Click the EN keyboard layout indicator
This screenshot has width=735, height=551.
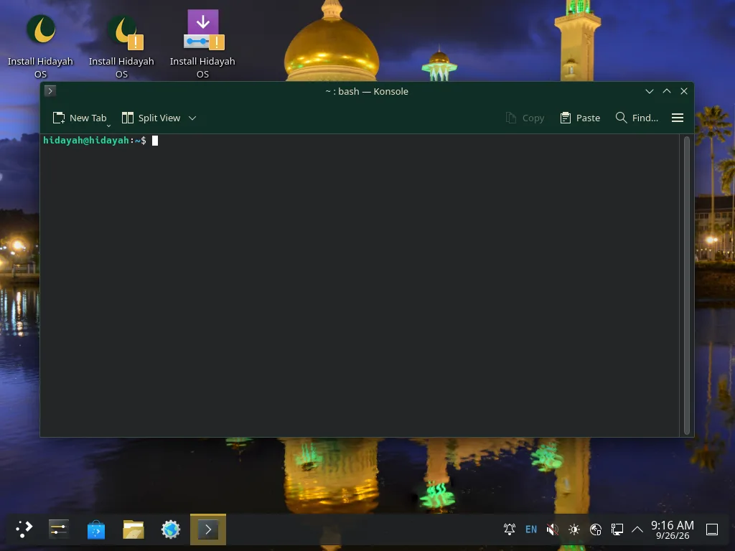(531, 529)
